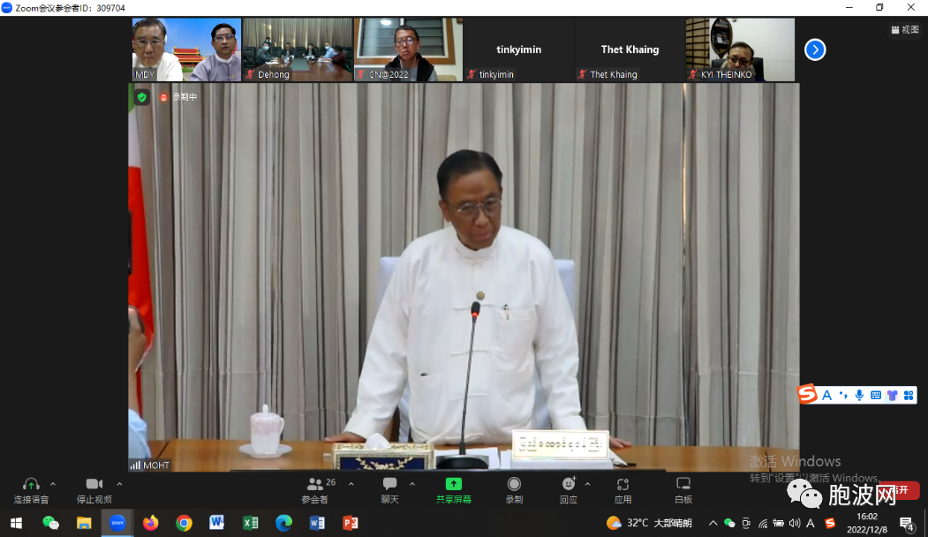Click the Sogou input method S logo
The width and height of the screenshot is (928, 537).
coord(807,394)
